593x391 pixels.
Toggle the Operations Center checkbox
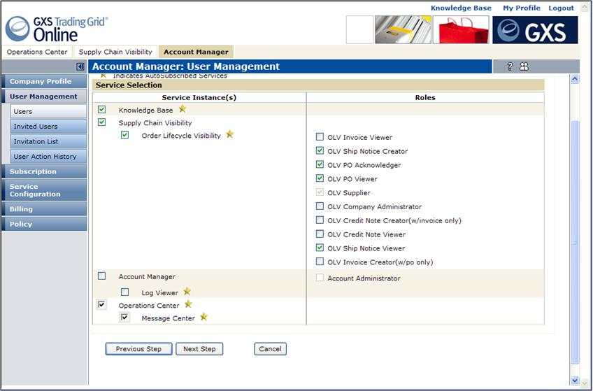[101, 304]
